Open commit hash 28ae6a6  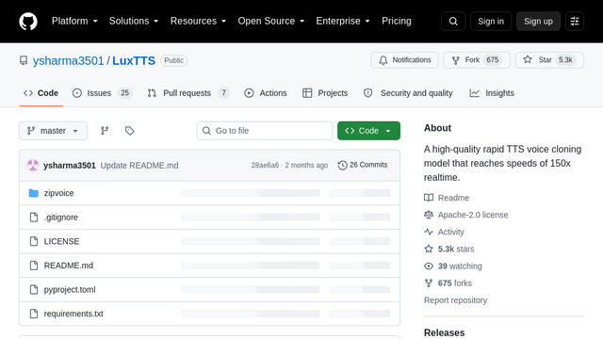pos(265,166)
